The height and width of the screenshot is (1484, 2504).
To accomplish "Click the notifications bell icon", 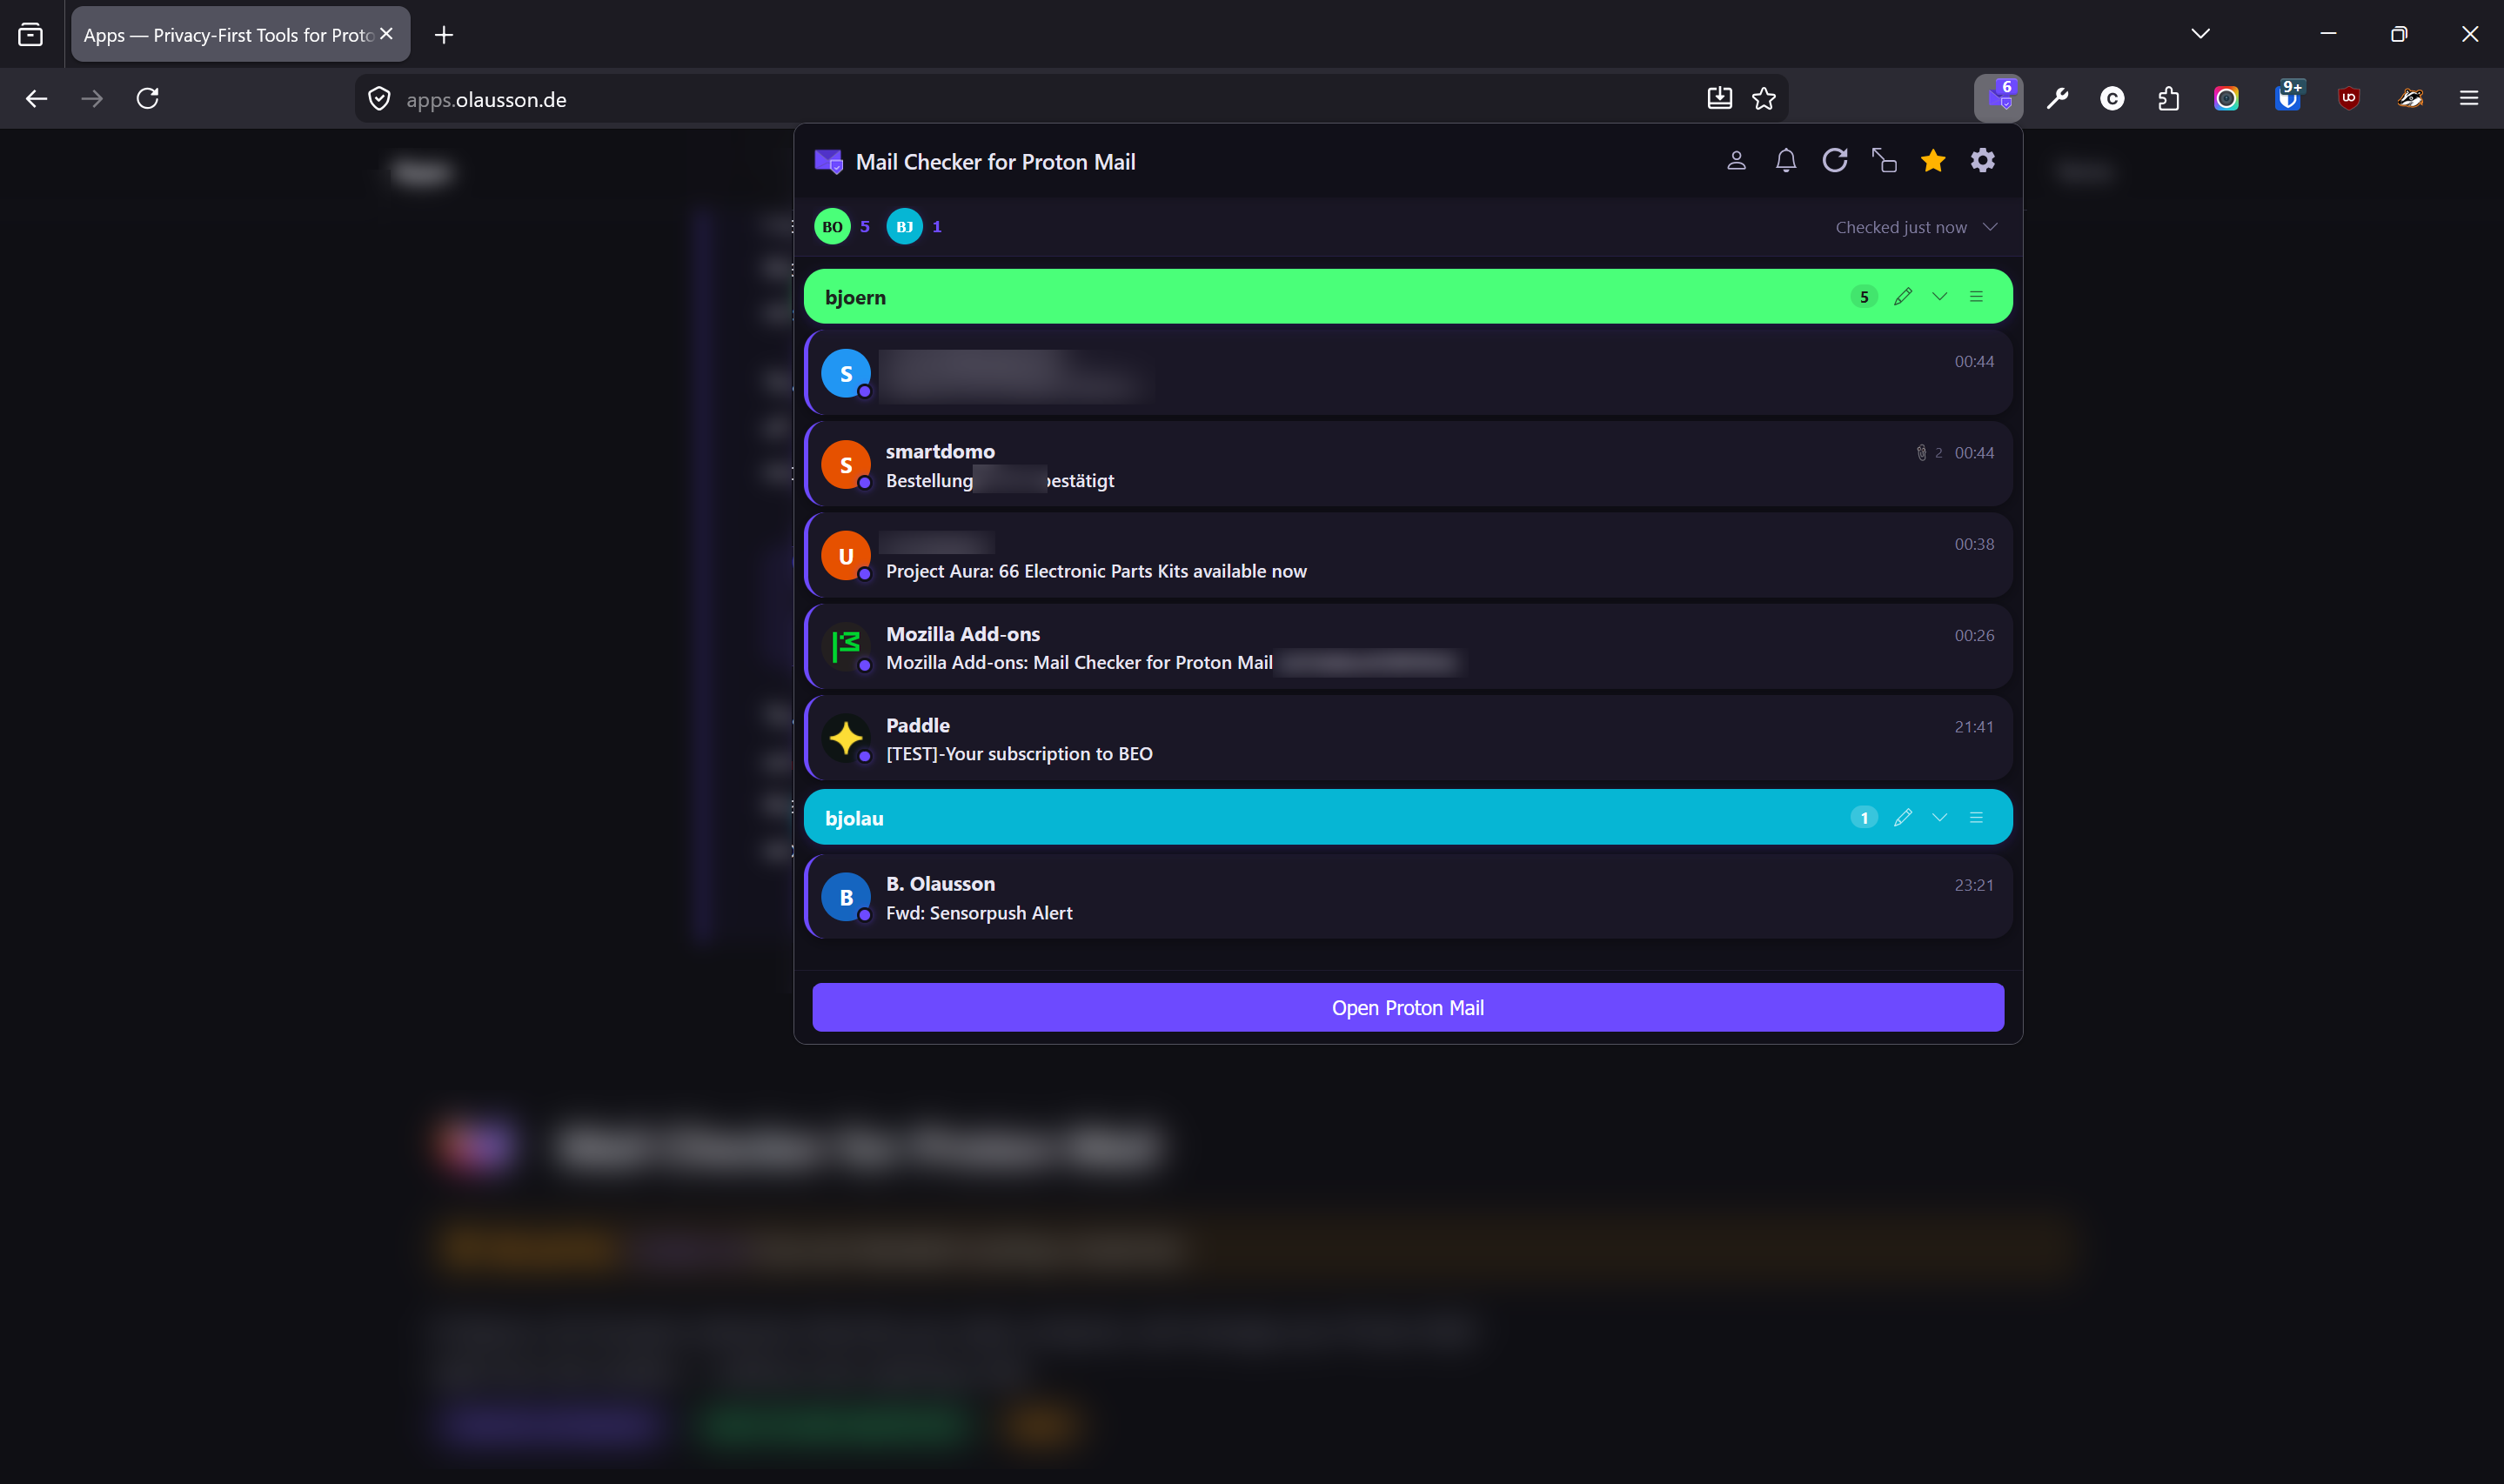I will tap(1785, 161).
